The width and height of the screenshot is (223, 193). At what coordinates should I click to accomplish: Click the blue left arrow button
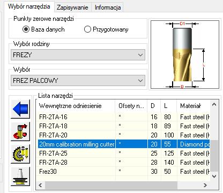(x=20, y=109)
